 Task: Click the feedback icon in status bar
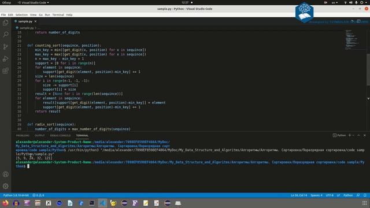(358, 195)
